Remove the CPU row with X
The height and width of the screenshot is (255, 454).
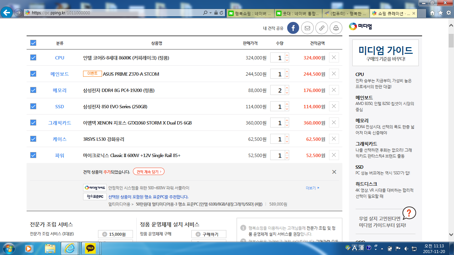tap(334, 57)
